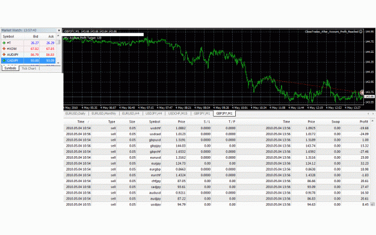The width and height of the screenshot is (376, 235).
Task: Select the eurjpy trade row
Action: tap(217, 163)
